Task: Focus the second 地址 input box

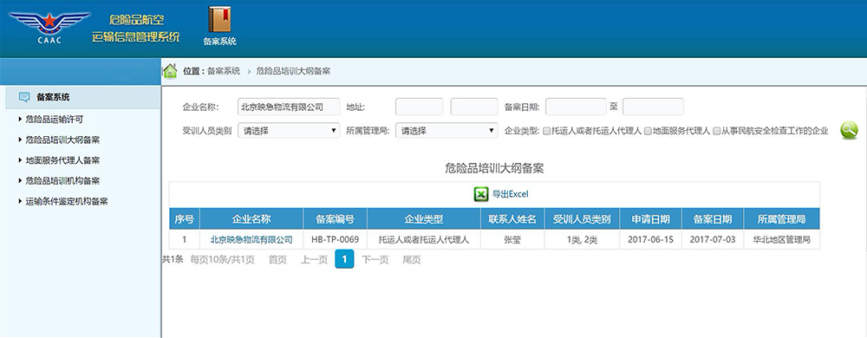Action: pyautogui.click(x=474, y=107)
